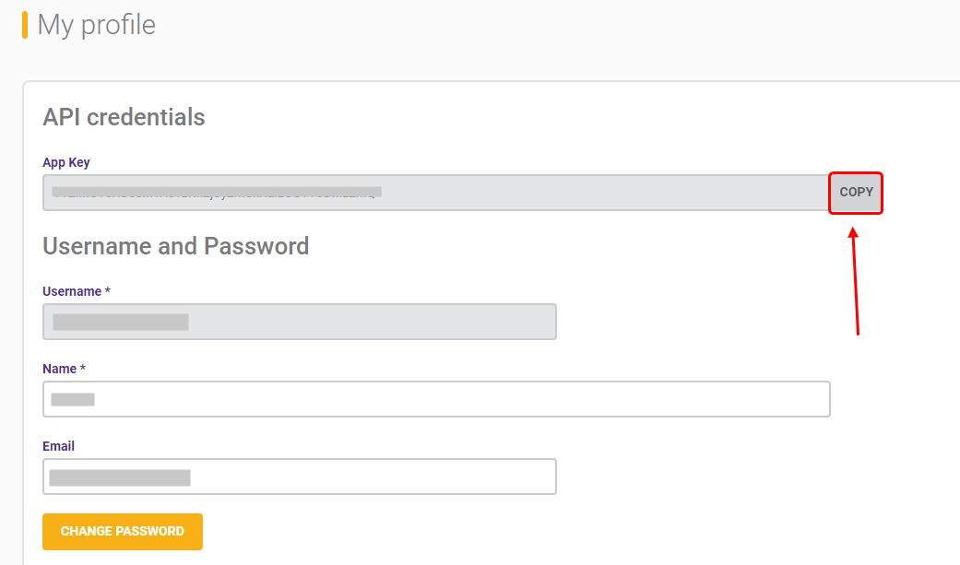Click the blurred Email address value
The width and height of the screenshot is (960, 565).
click(x=120, y=477)
